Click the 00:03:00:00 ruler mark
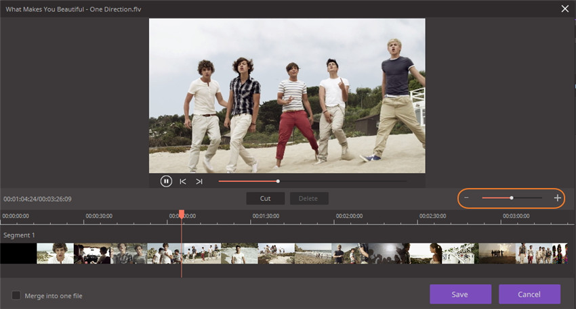Viewport: 576px width, 309px height. point(516,216)
